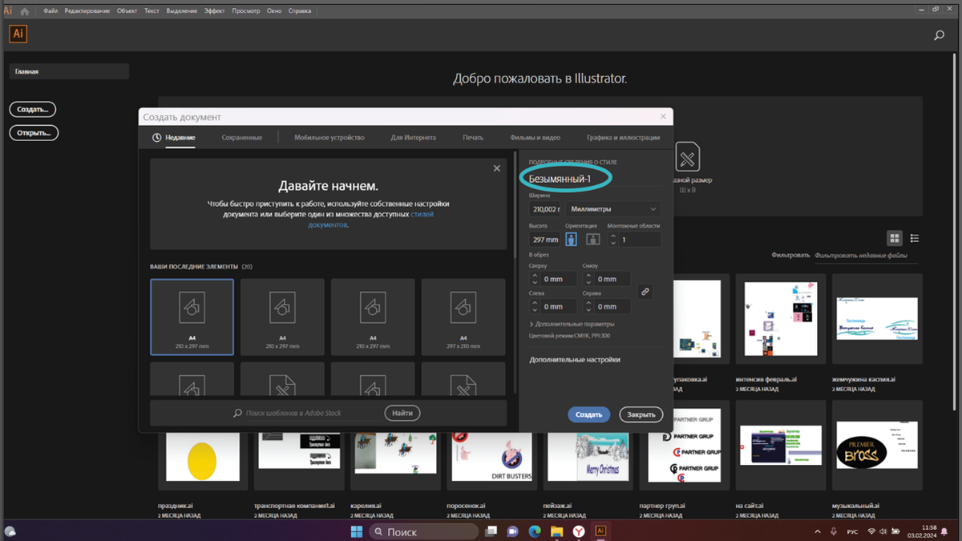The height and width of the screenshot is (541, 962).
Task: Expand Дополнительные параметры section
Action: click(x=572, y=324)
